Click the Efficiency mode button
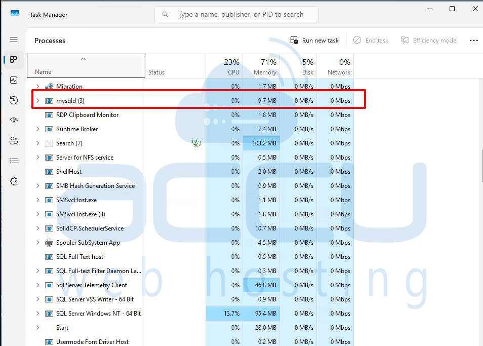Image resolution: width=483 pixels, height=346 pixels. (x=428, y=41)
